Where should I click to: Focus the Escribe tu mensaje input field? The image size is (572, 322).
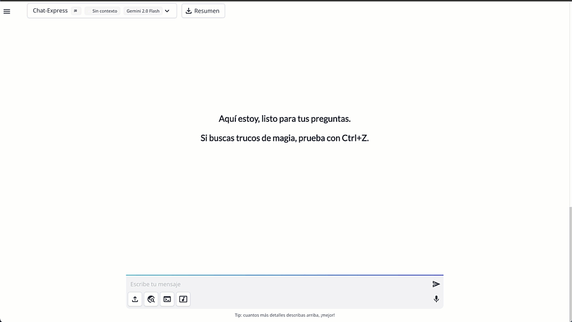(279, 284)
